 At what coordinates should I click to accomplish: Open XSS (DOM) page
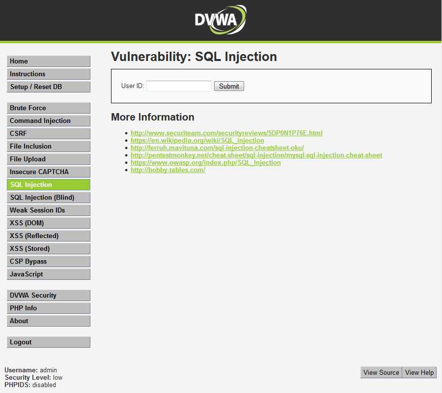click(49, 223)
